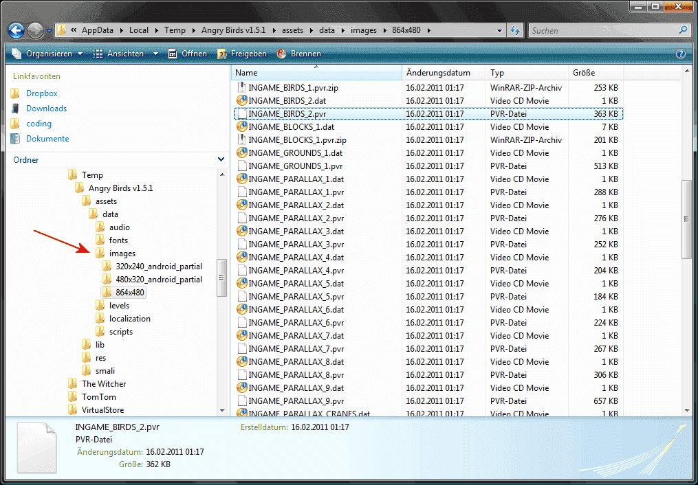
Task: Click the Ansichten toolbar button
Action: [119, 54]
